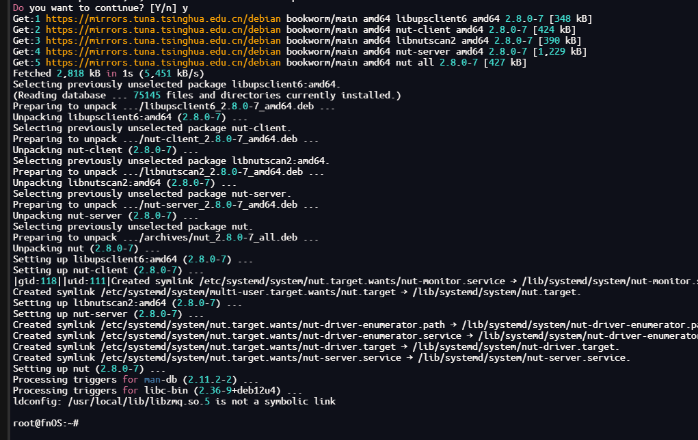Click the ldconfig libzmq.so.5 warning line

tap(174, 401)
